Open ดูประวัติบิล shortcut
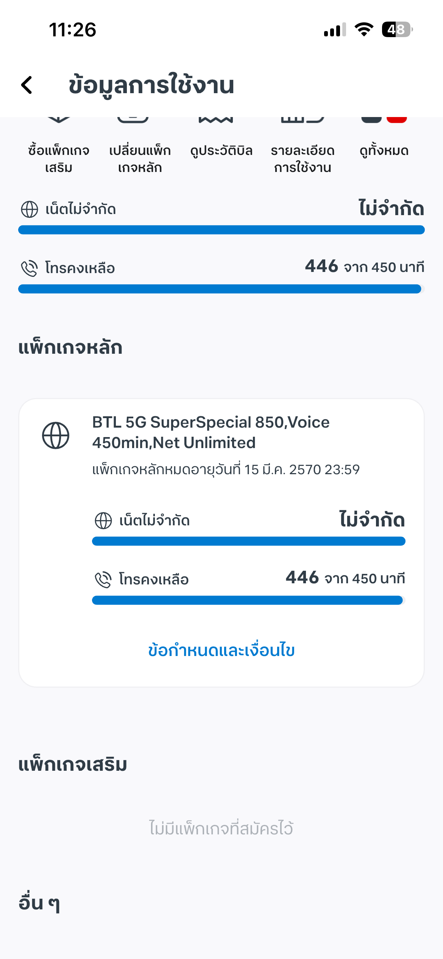This screenshot has height=959, width=443. 221,150
